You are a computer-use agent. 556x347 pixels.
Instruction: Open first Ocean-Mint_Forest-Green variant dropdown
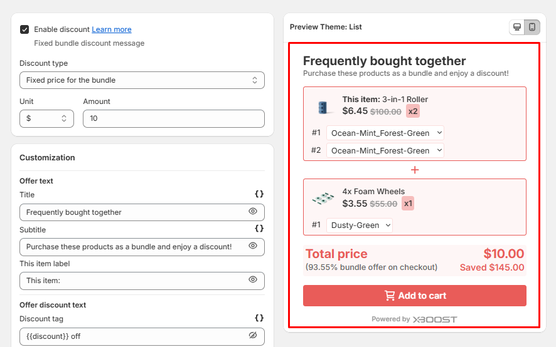coord(385,133)
